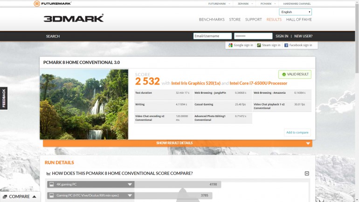Click Video Chat encoding v2 Conventional cell
Image resolution: width=359 pixels, height=202 pixels.
164,118
